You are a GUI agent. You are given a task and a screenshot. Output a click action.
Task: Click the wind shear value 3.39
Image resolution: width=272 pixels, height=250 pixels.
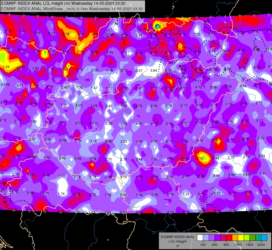tap(109, 124)
